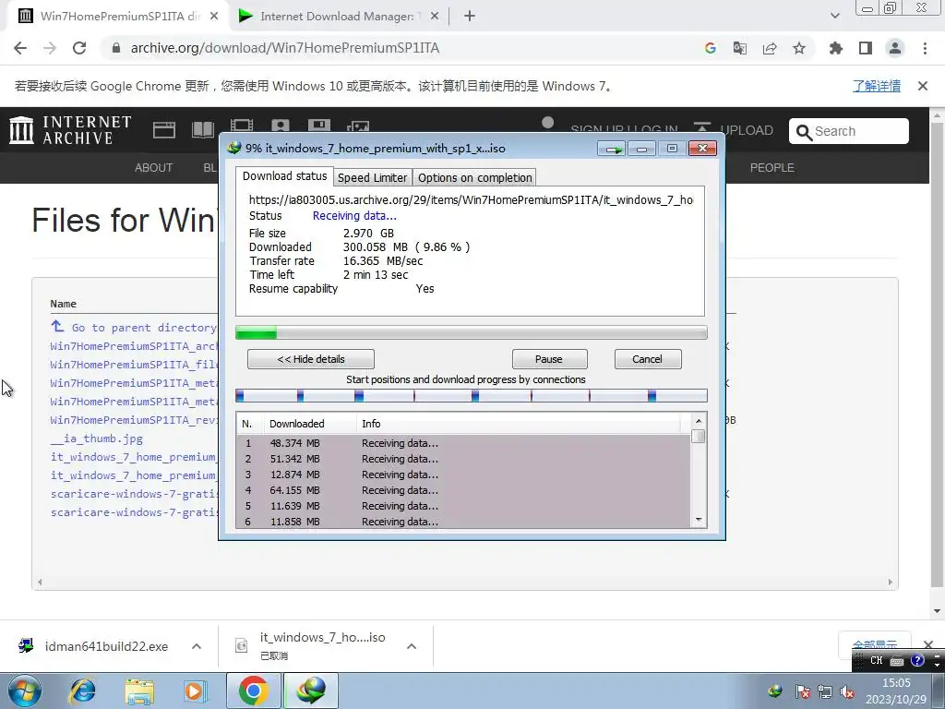Viewport: 945px width, 709px height.
Task: Open Chrome extensions puzzle icon
Action: (x=835, y=48)
